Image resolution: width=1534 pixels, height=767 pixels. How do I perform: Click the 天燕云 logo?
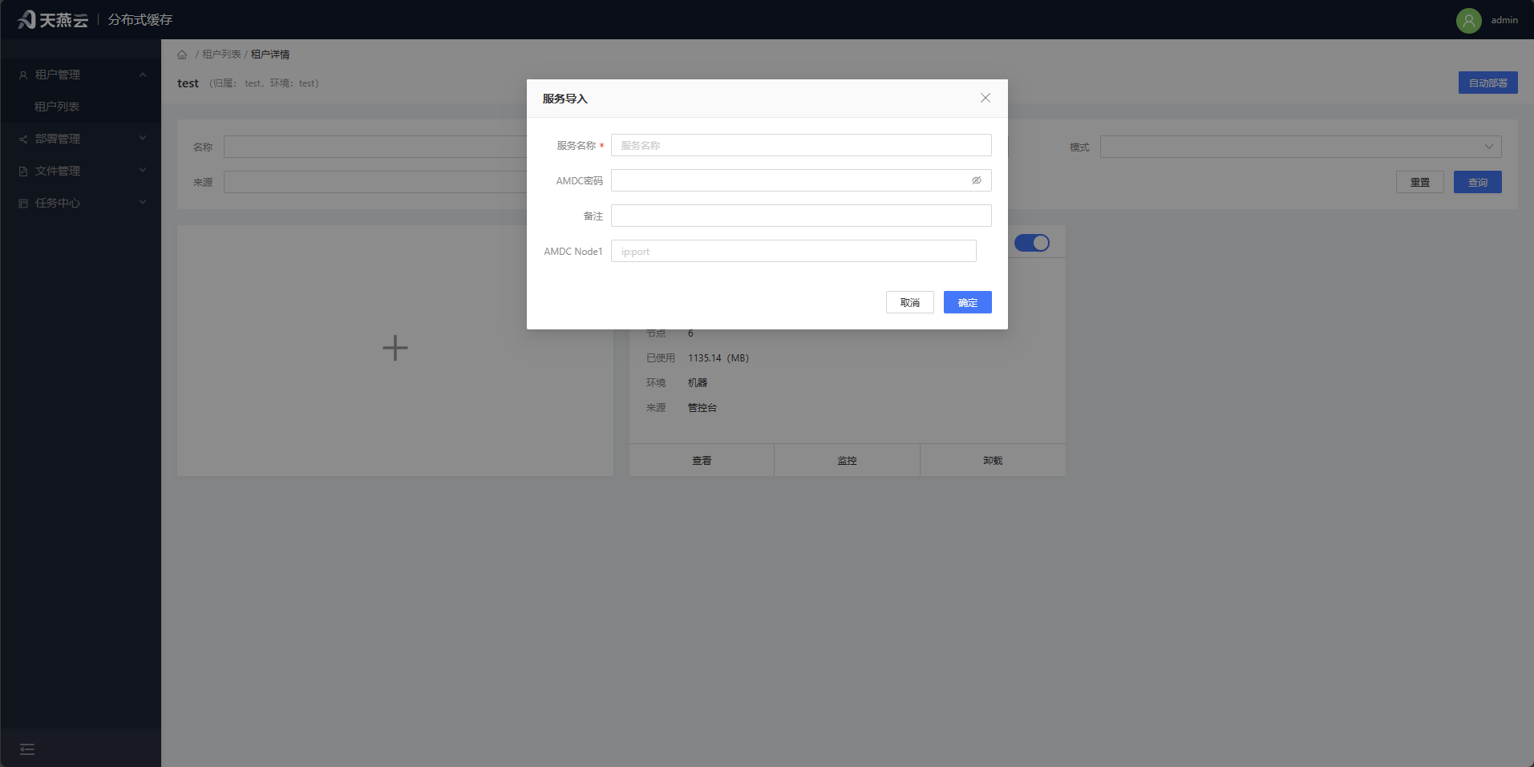(53, 19)
